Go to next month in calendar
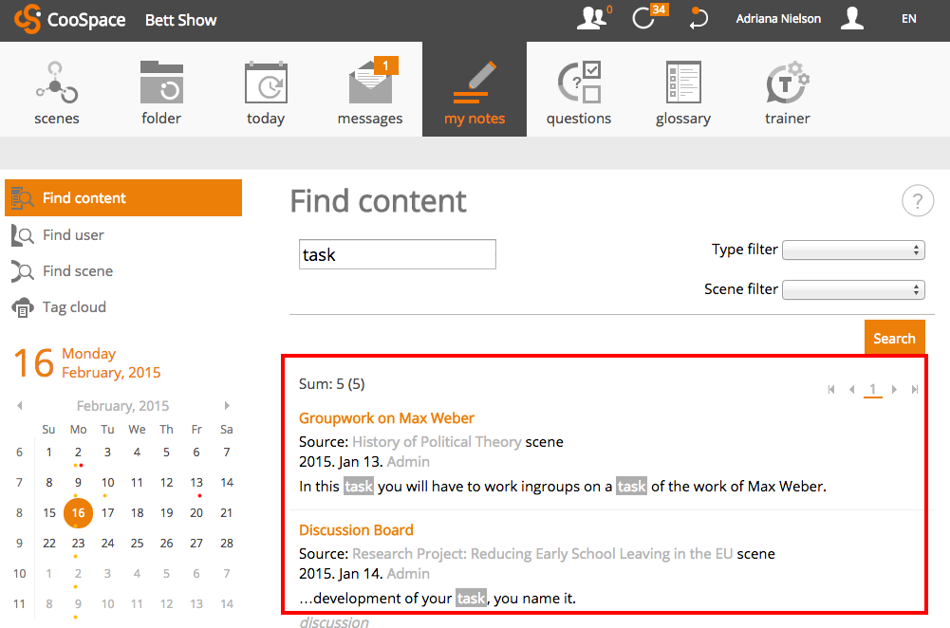 pos(227,406)
